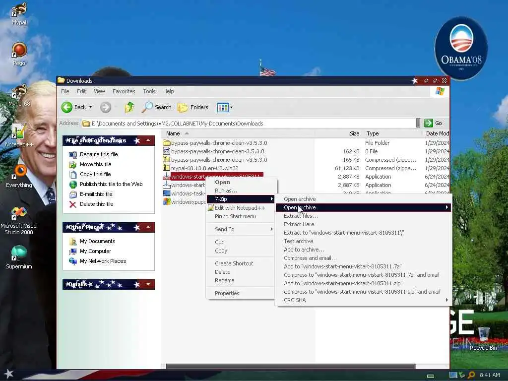Expand the Send To submenu

[x=241, y=229]
